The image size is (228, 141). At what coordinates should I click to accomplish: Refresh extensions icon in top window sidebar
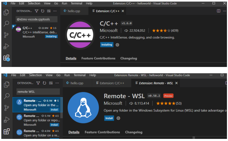click(43, 11)
